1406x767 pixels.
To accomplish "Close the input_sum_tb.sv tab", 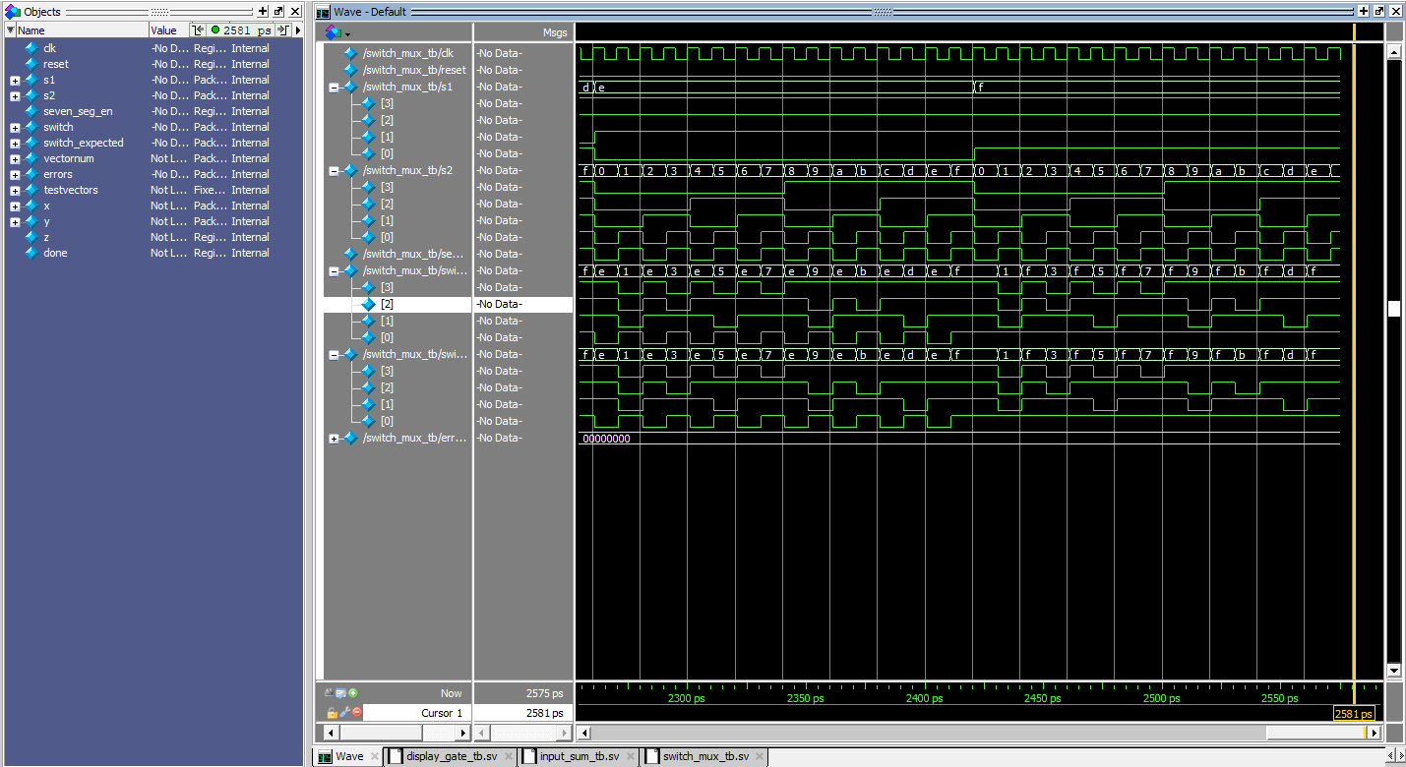I will click(x=631, y=756).
